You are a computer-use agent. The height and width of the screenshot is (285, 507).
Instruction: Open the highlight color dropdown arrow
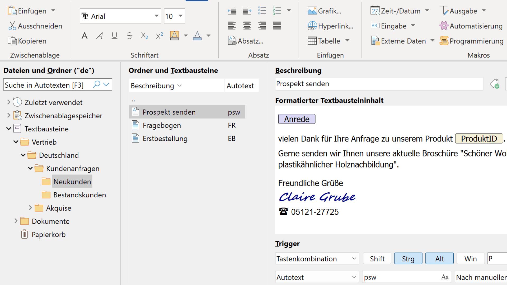186,36
